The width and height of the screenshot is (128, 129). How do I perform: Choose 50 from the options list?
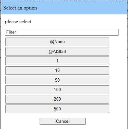(x=57, y=80)
